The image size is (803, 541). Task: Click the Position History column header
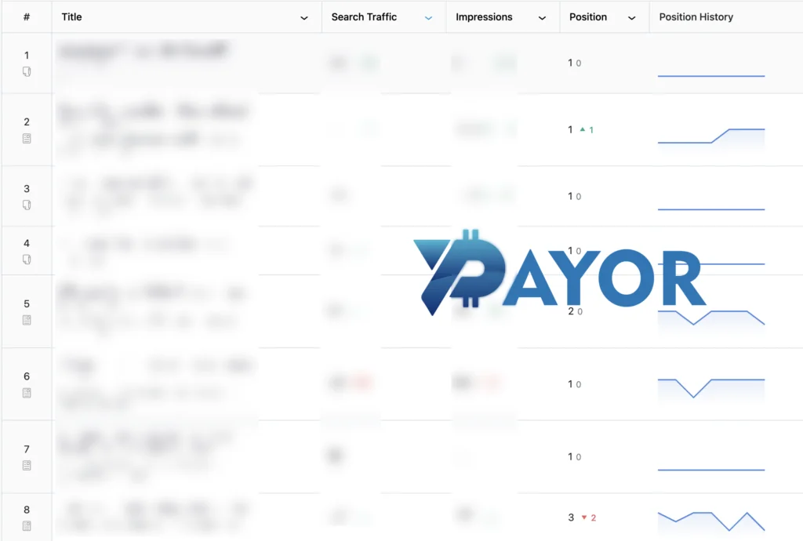tap(696, 17)
